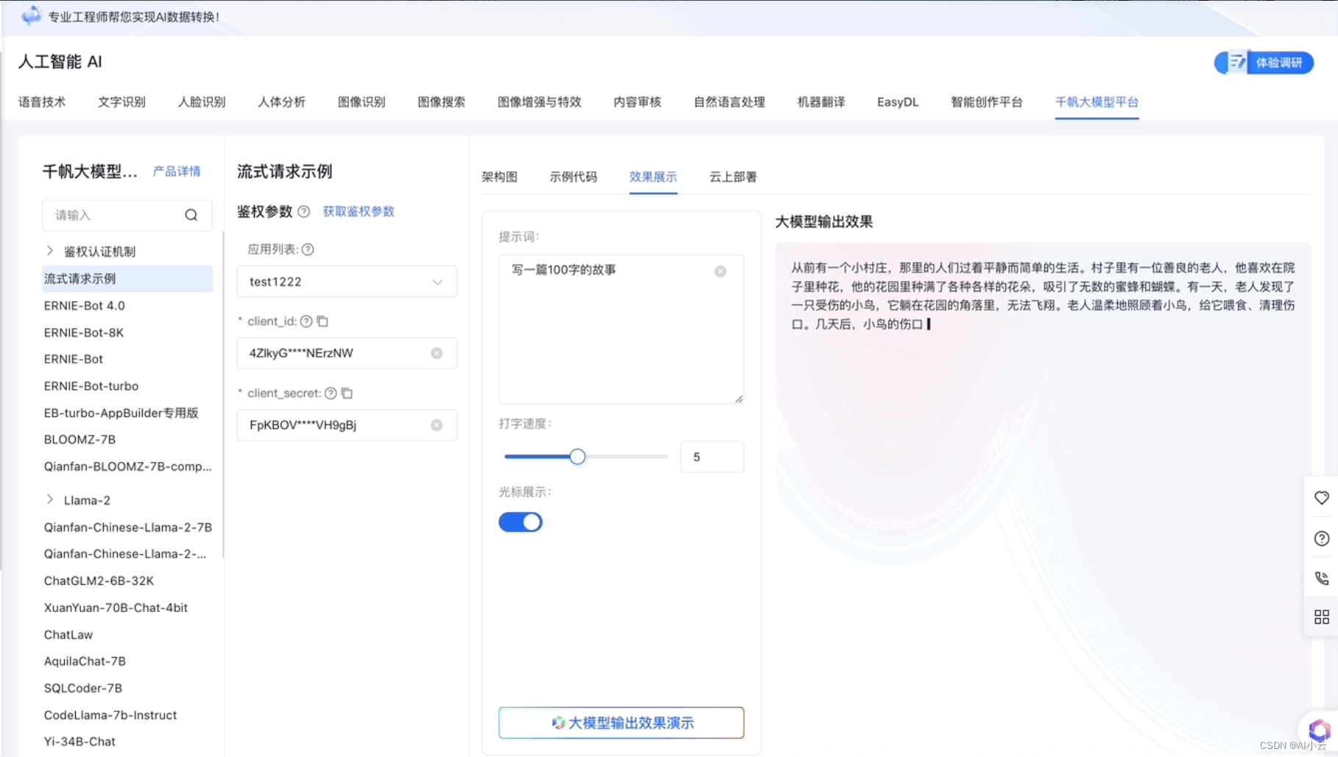Open the test1222 application dropdown
This screenshot has width=1338, height=757.
347,282
